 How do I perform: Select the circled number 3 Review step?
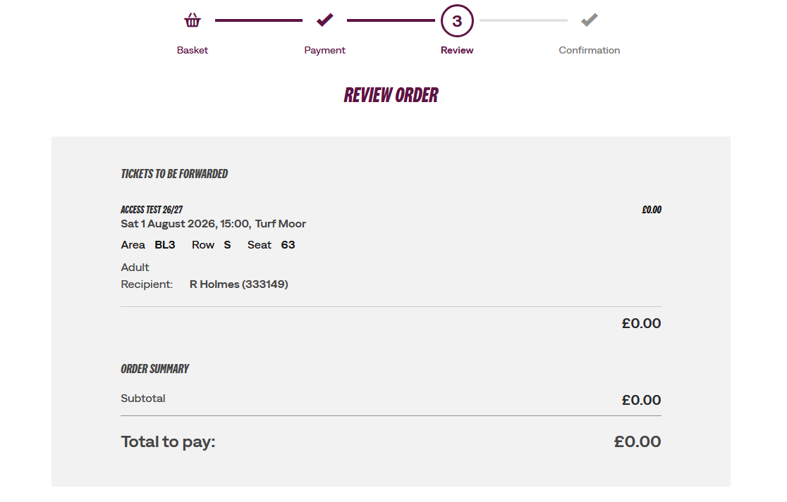pos(457,20)
